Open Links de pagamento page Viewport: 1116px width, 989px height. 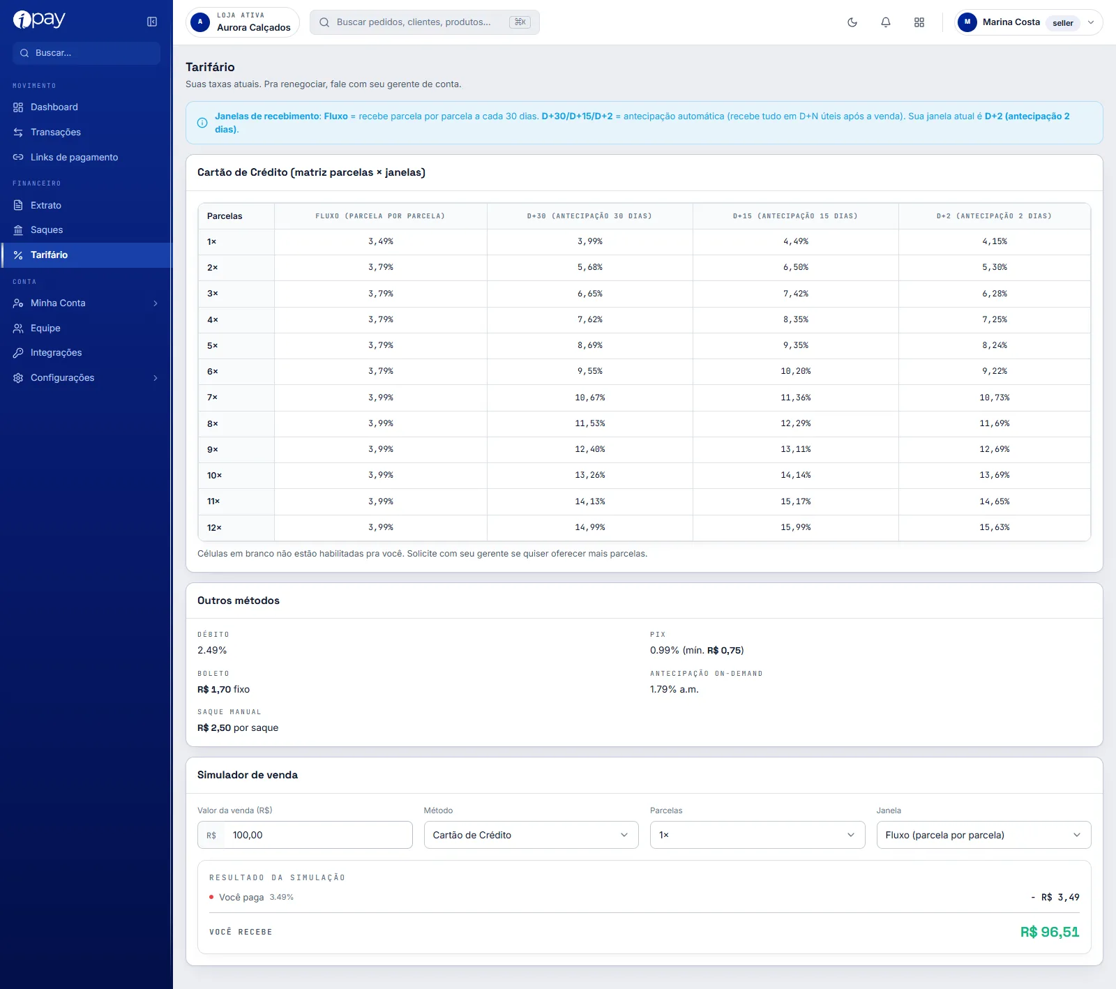(x=86, y=158)
